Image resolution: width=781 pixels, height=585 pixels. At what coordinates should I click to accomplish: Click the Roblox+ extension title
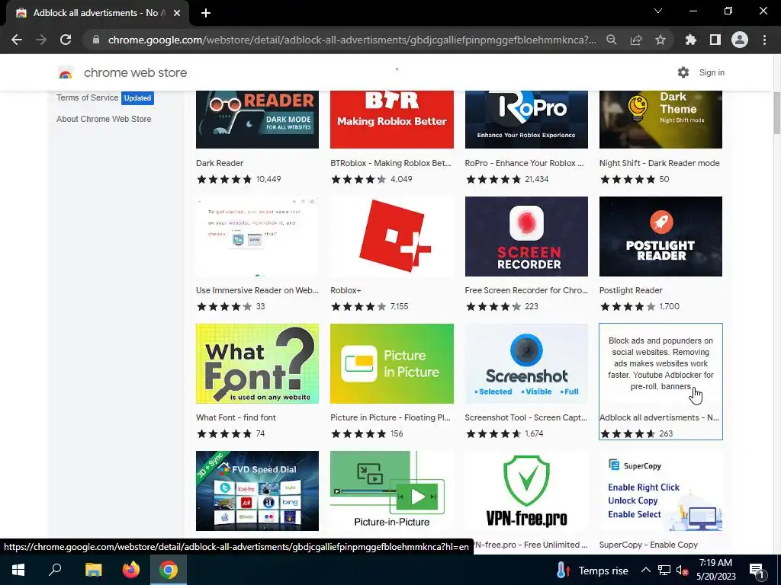[346, 290]
